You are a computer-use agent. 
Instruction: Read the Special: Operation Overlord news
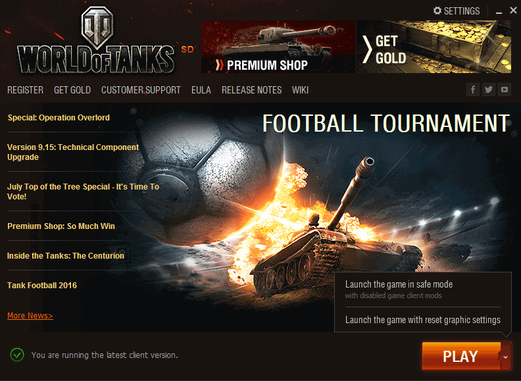tap(59, 118)
